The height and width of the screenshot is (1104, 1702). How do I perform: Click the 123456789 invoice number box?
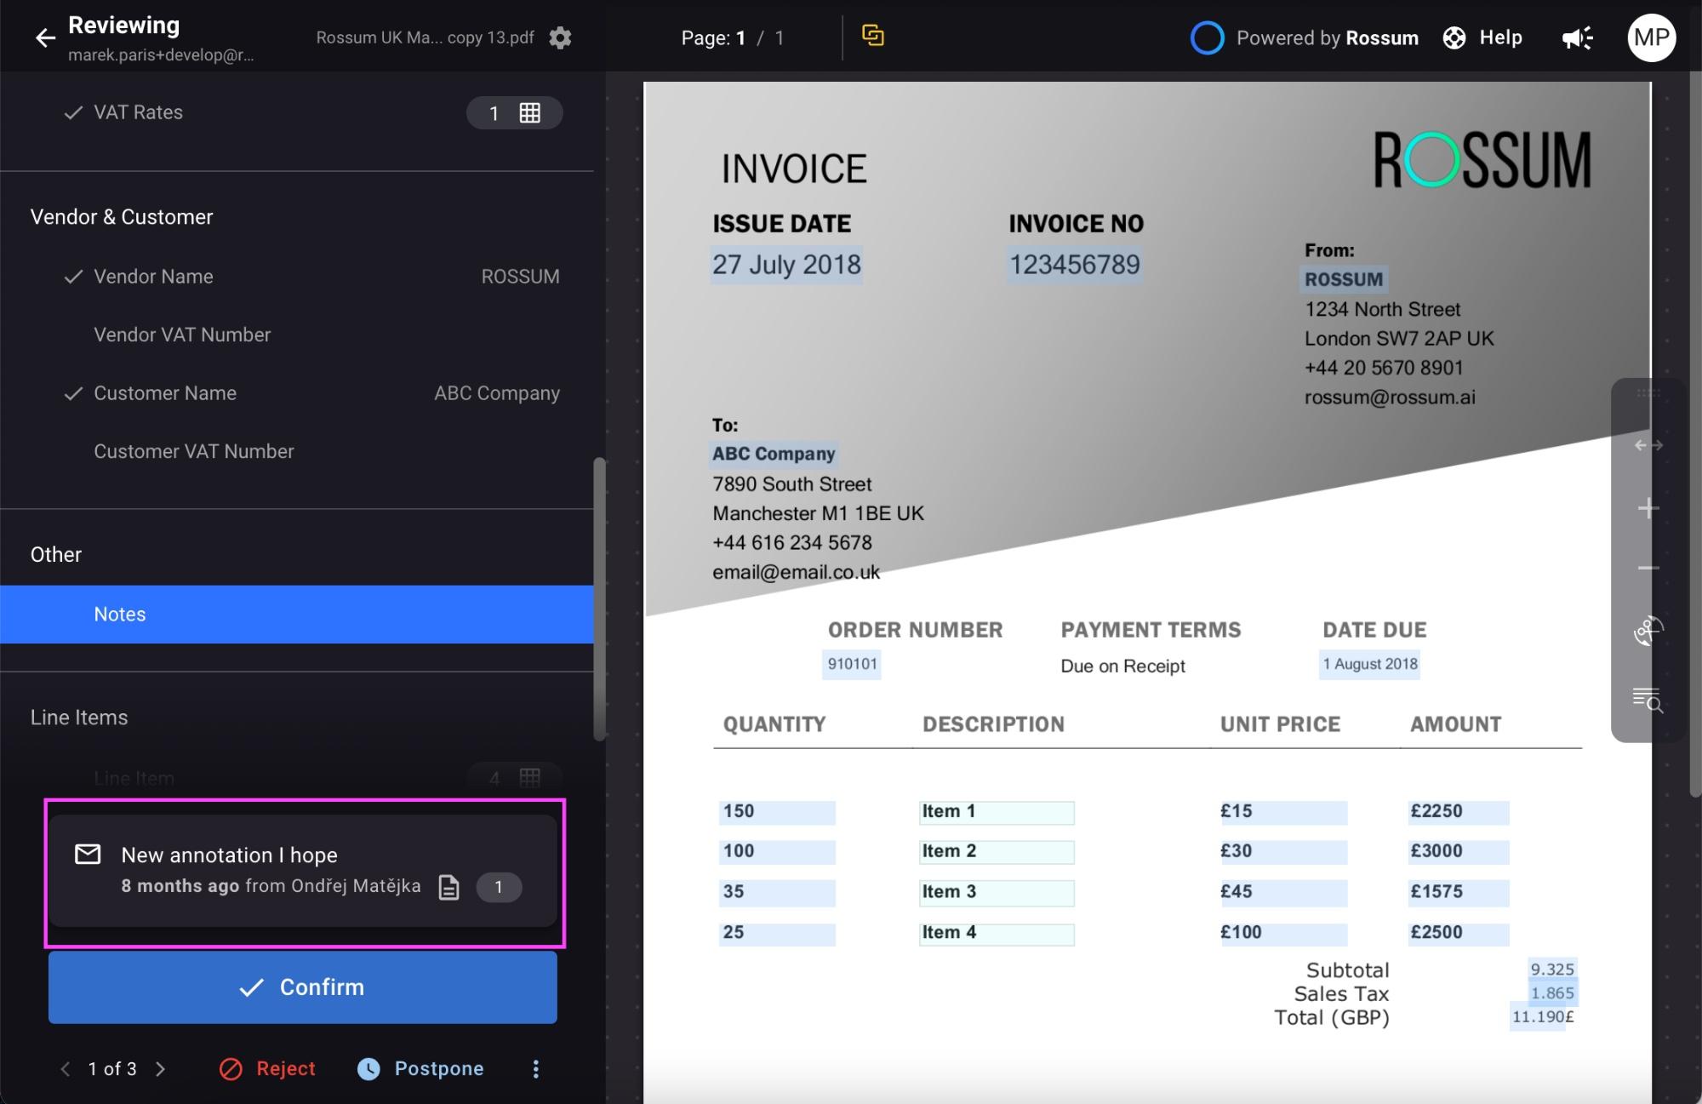coord(1074,265)
